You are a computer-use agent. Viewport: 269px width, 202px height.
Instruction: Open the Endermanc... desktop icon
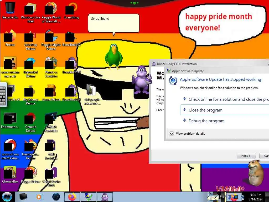[10, 120]
